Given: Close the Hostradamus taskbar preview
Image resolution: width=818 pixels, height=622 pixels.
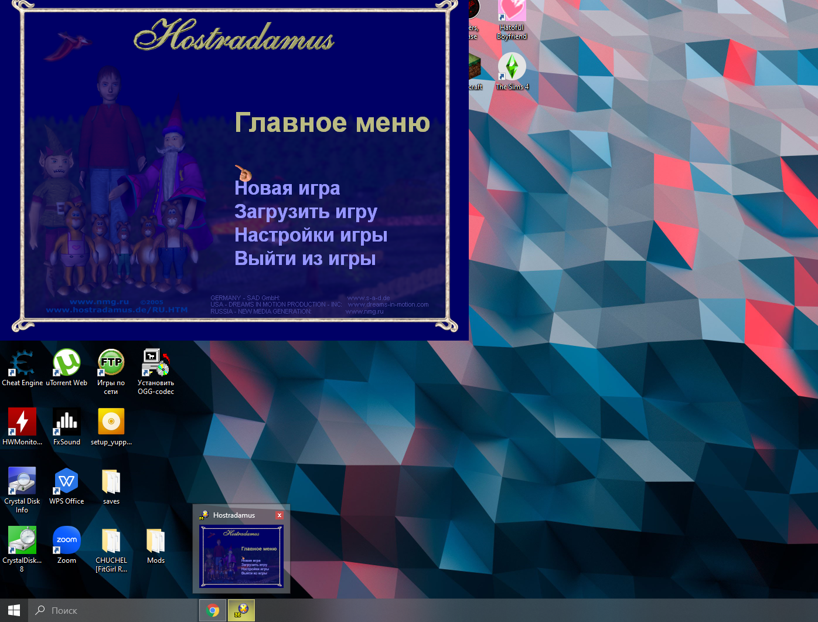Looking at the screenshot, I should pos(280,515).
